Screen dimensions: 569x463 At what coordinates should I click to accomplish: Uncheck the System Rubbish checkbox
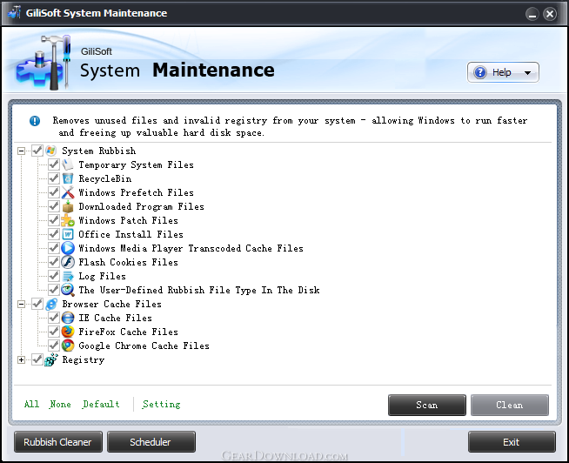[x=37, y=151]
